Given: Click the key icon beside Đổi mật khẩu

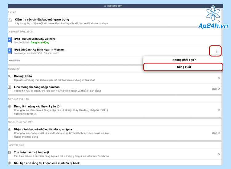Looking at the screenshot, I should click(9, 76).
